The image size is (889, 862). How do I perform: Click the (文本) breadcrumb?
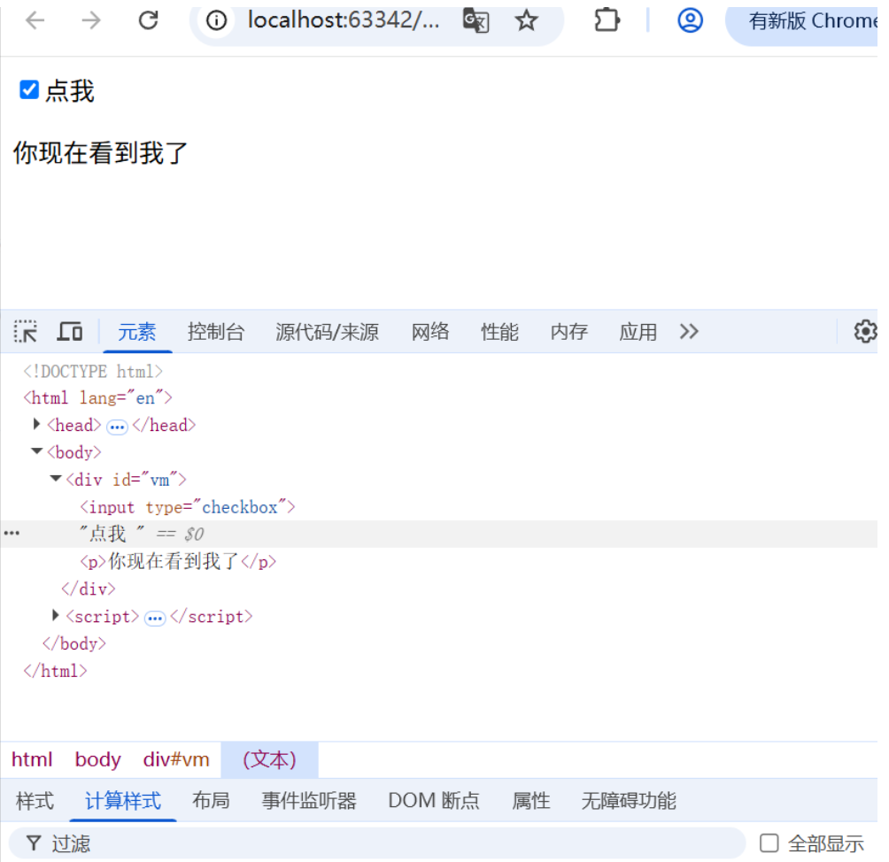click(x=269, y=759)
